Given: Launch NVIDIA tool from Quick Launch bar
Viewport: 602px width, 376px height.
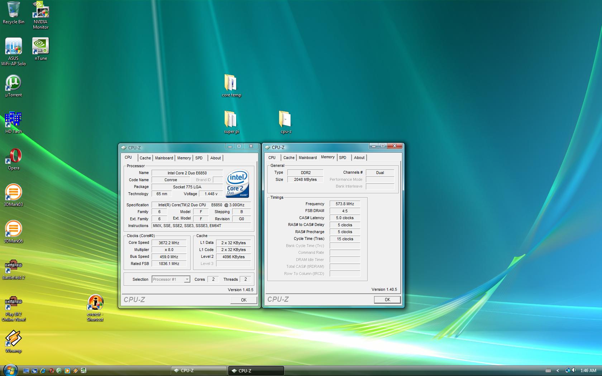Looking at the screenshot, I should point(83,371).
